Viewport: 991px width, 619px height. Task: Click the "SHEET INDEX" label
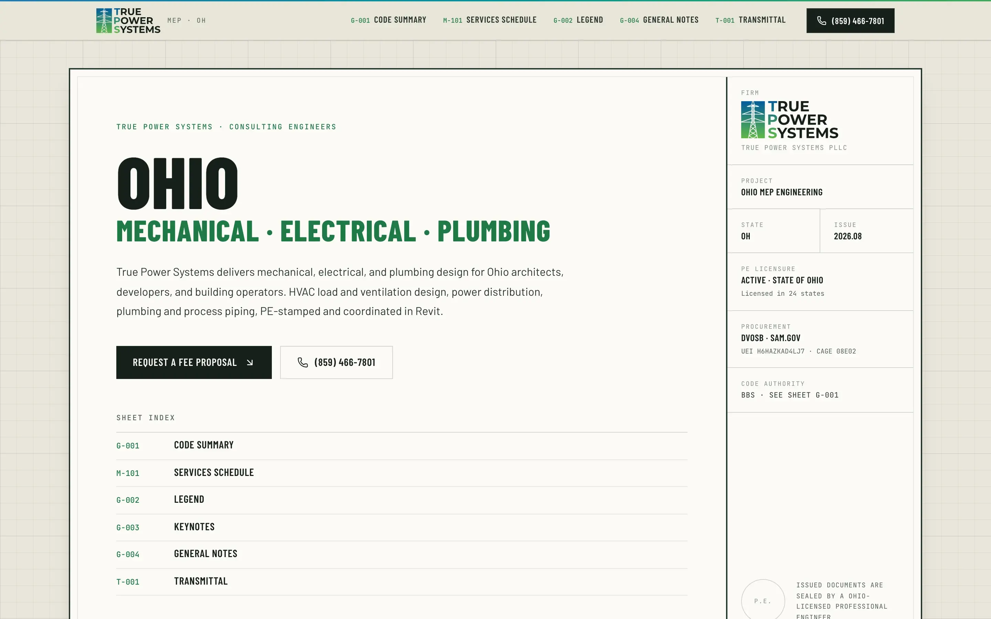146,417
